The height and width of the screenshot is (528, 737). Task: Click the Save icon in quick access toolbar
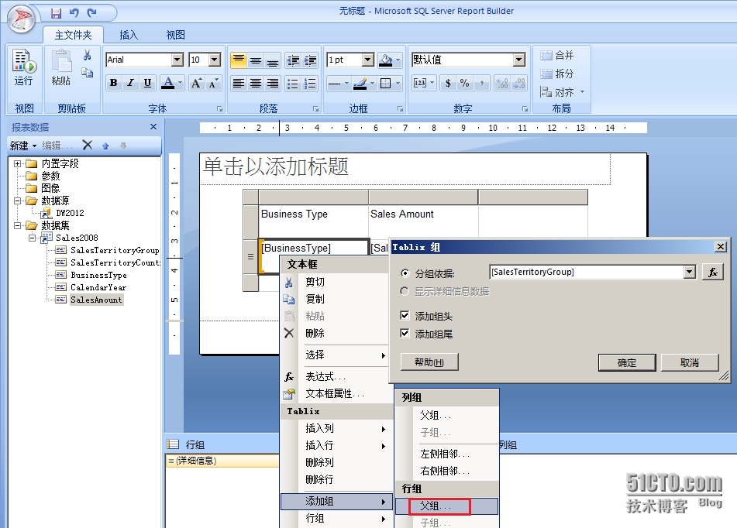[56, 13]
